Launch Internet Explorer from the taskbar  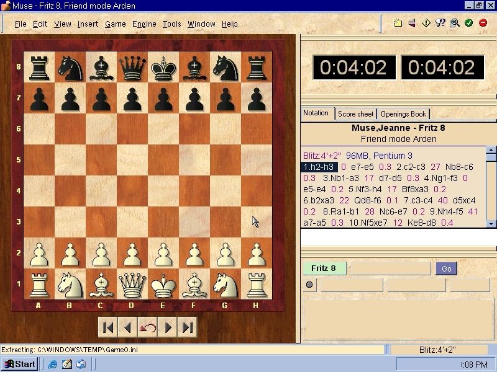[52, 364]
